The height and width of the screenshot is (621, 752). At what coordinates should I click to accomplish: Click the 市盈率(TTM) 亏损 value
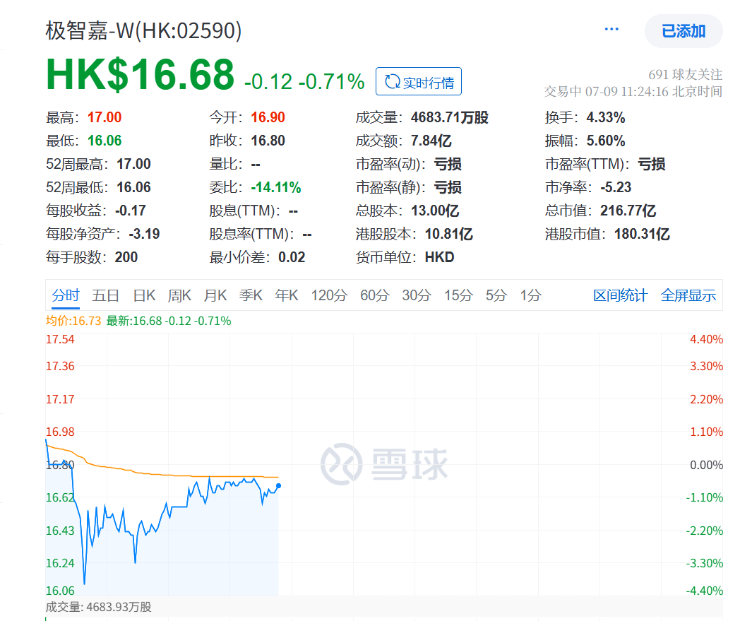(x=651, y=164)
